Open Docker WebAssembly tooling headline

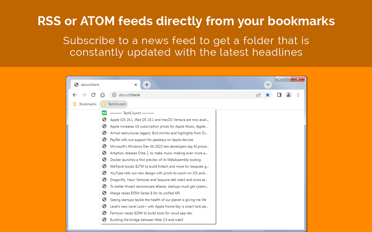pyautogui.click(x=158, y=160)
